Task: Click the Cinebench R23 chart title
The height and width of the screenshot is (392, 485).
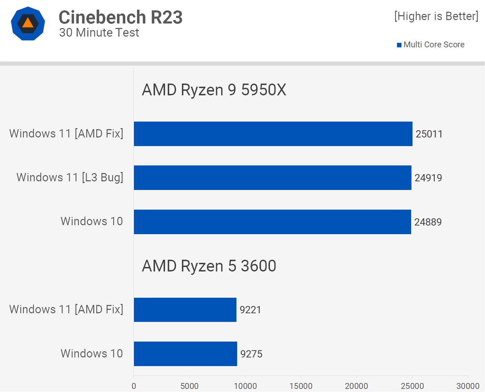Action: [x=120, y=17]
